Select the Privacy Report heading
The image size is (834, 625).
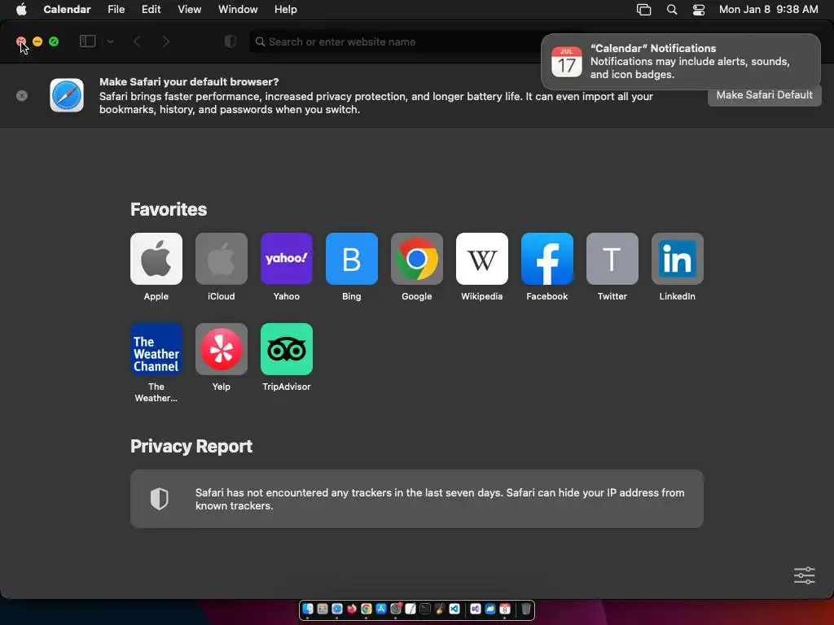(191, 447)
